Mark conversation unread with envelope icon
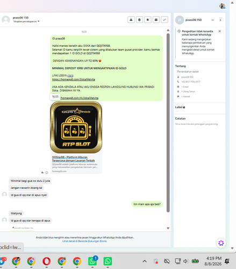The width and height of the screenshot is (236, 269). (156, 19)
